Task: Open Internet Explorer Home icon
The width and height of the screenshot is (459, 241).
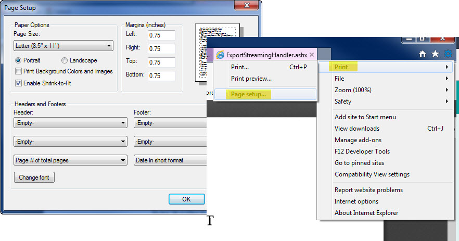Action: 422,54
